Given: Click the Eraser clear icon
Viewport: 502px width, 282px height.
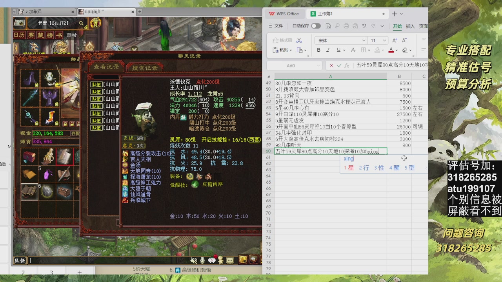Looking at the screenshot, I should pos(405,50).
